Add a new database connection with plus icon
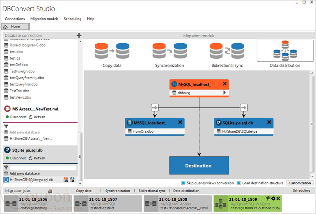 click(x=79, y=35)
